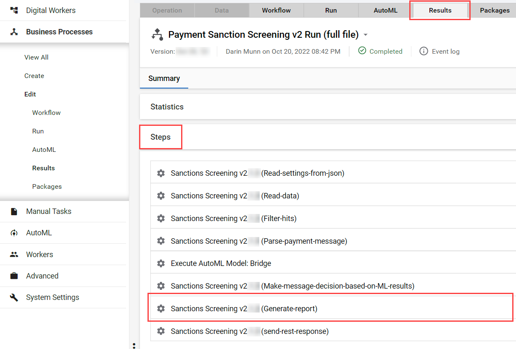The width and height of the screenshot is (516, 349).
Task: Switch to the Packages tab
Action: coord(495,10)
